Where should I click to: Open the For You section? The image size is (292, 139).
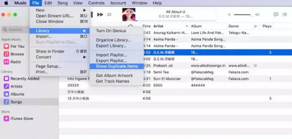(14, 46)
